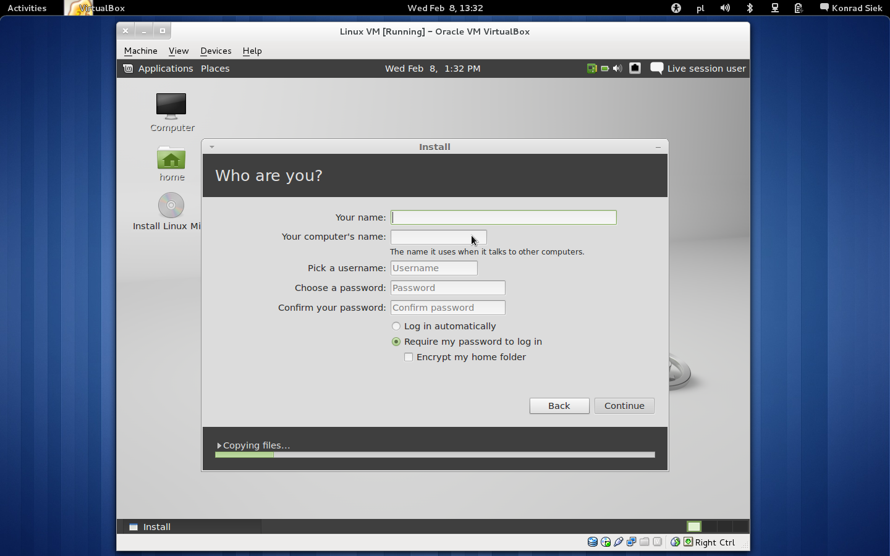Click the Activities button on host
Image resolution: width=890 pixels, height=556 pixels.
pyautogui.click(x=27, y=8)
